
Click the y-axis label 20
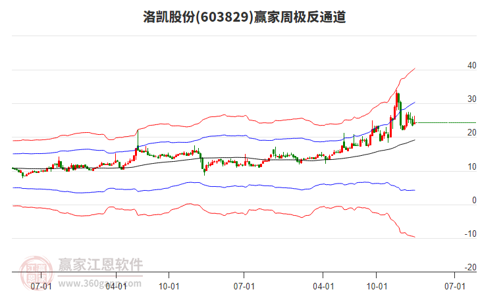pyautogui.click(x=471, y=133)
